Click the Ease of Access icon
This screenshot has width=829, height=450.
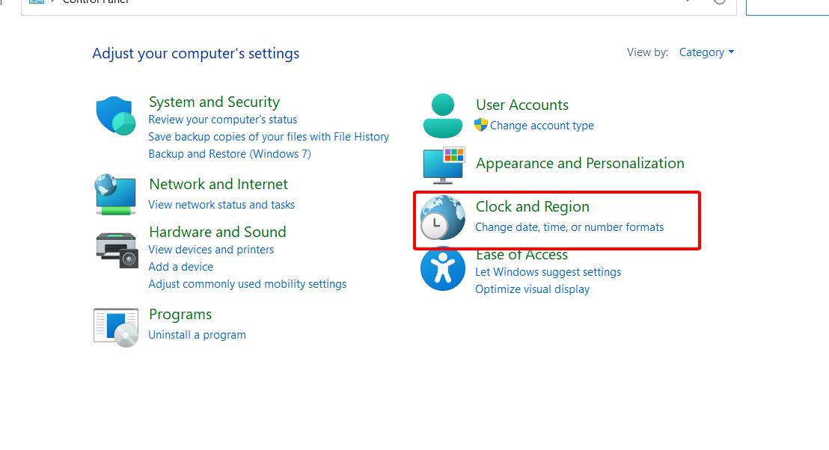[x=442, y=269]
